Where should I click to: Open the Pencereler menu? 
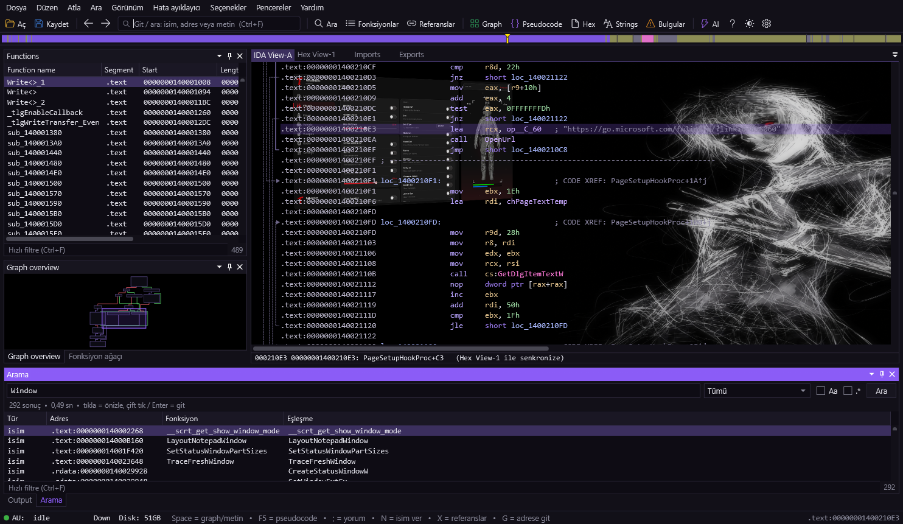273,7
